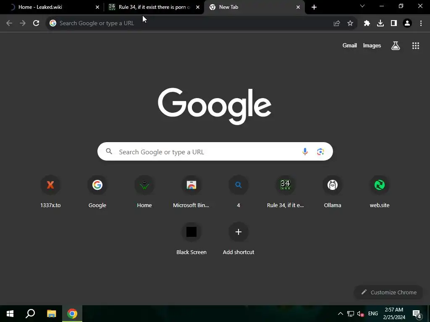Open the network status tray icon

[351, 314]
